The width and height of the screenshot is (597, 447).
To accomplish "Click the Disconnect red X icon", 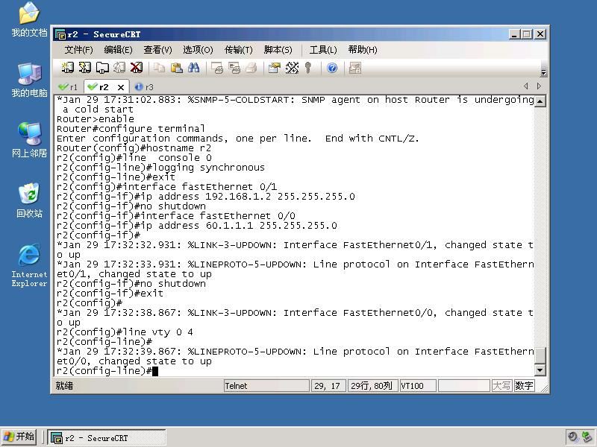I will [x=137, y=68].
